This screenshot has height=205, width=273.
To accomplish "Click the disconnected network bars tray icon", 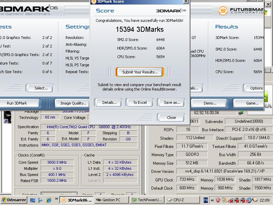I will point(230,201).
